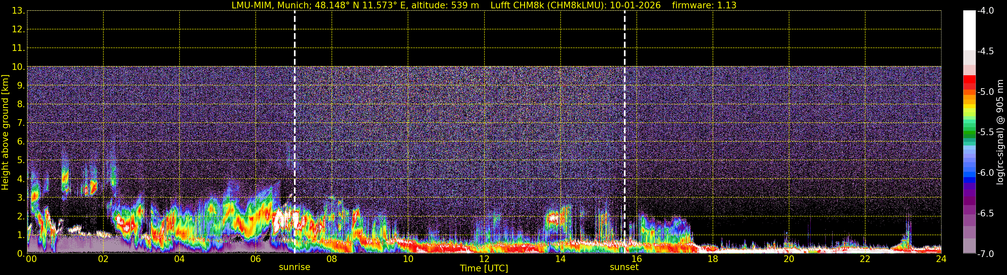Viewport: 1007px width, 275px height.
Task: Click the colorbar tick label "-7.0"
Action: tap(986, 254)
